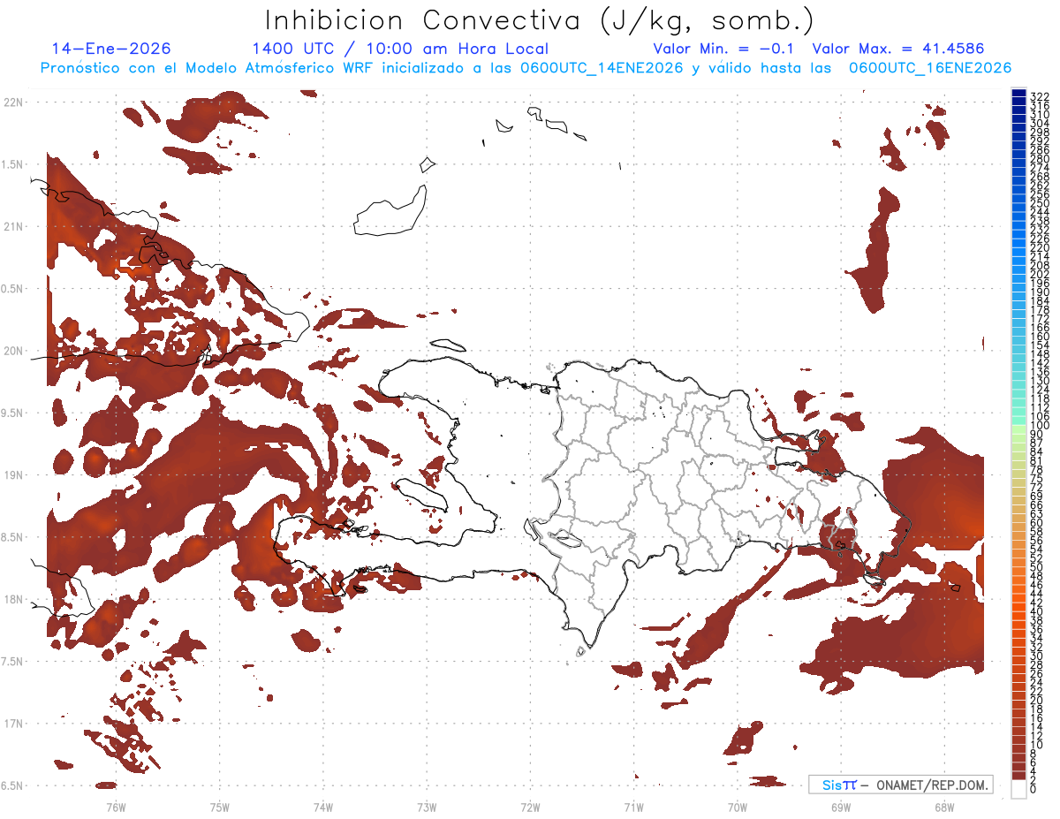
Task: Click the "76W" longitude label
Action: tap(116, 806)
